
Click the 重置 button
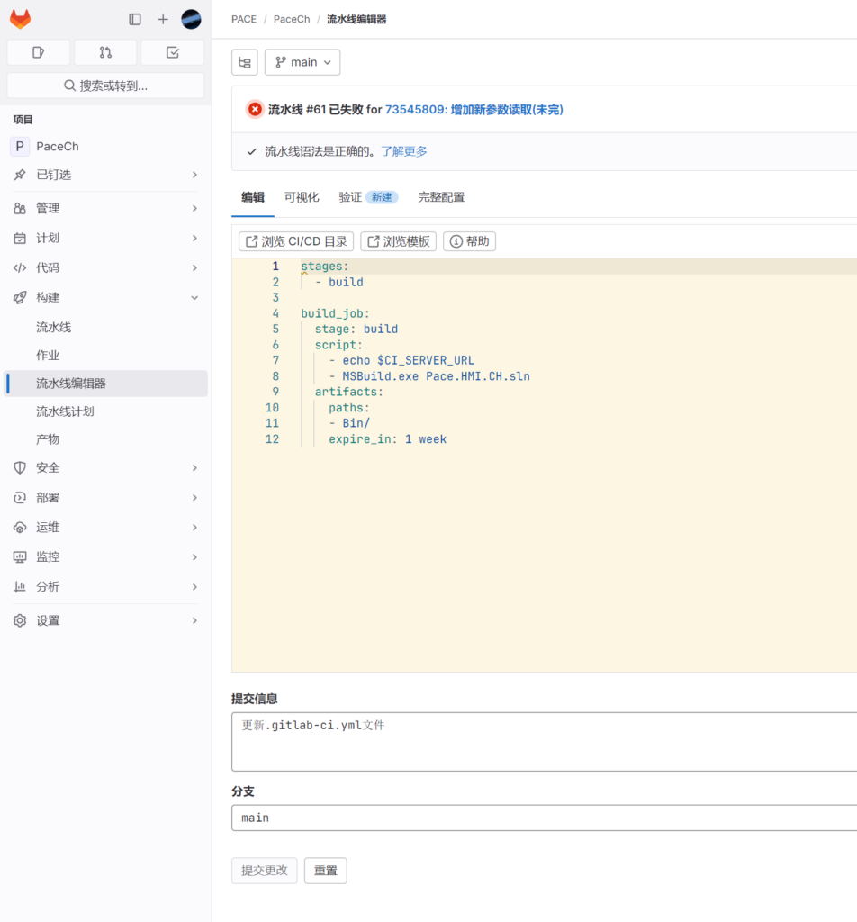tap(325, 871)
